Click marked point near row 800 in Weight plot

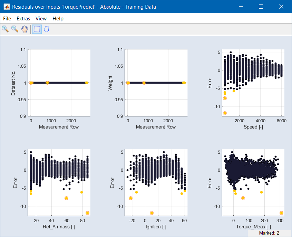point(144,83)
